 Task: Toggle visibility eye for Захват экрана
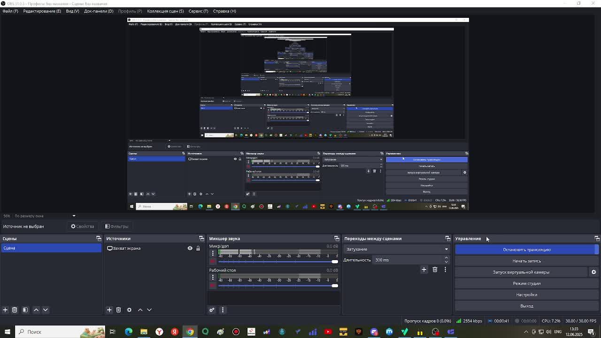tap(190, 248)
